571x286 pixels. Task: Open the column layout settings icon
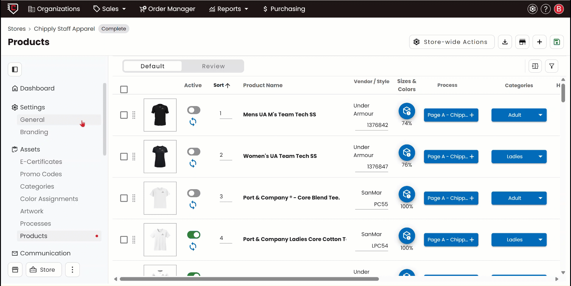coord(535,66)
